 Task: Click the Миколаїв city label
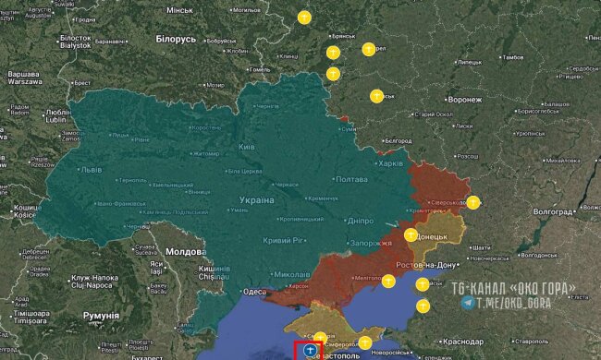pyautogui.click(x=291, y=275)
